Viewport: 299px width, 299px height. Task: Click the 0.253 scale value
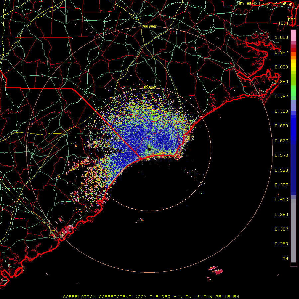(281, 244)
